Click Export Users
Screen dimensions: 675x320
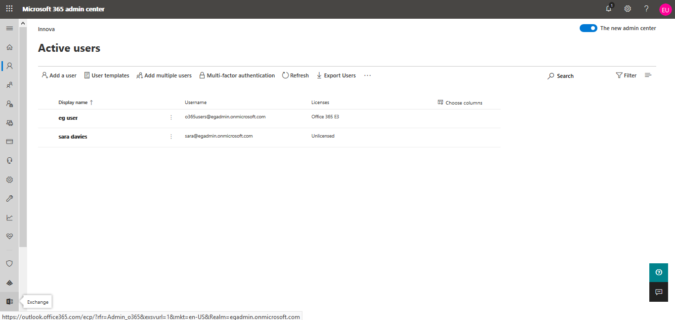click(x=336, y=75)
